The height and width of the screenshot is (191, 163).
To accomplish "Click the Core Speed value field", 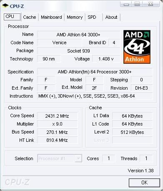I will coord(57,116).
